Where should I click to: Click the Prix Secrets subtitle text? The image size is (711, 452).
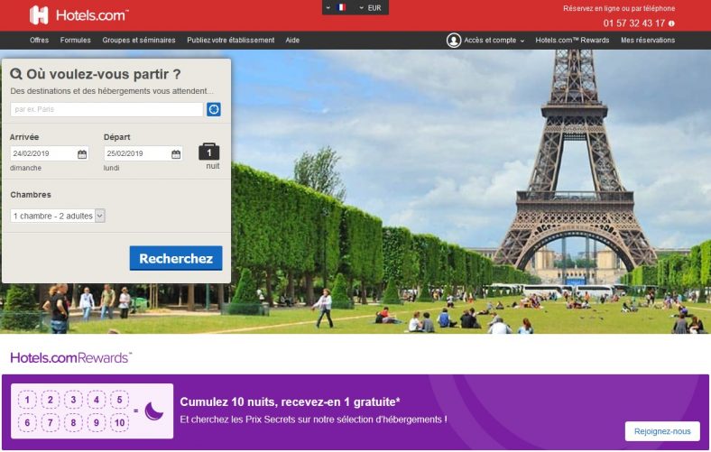tap(313, 420)
